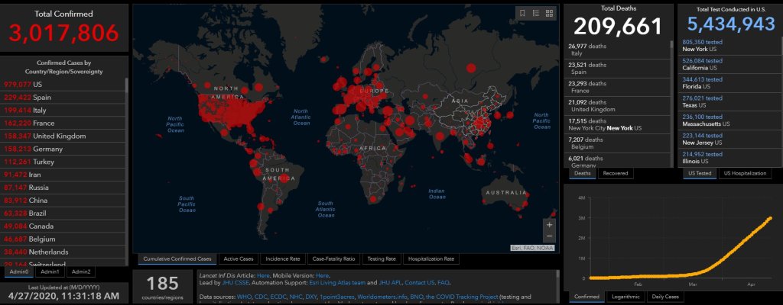Open the JHU CSSE link
Screen dimensions: 783x305
226,281
